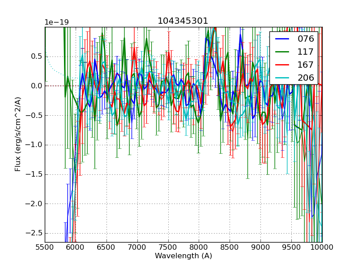
Task: Click the 7500 x-axis tick label
Action: [168, 247]
